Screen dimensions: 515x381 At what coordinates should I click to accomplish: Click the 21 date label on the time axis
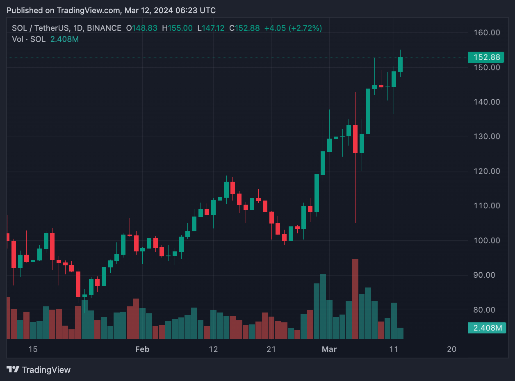tap(271, 349)
